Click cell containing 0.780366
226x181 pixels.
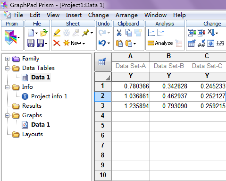pos(131,86)
